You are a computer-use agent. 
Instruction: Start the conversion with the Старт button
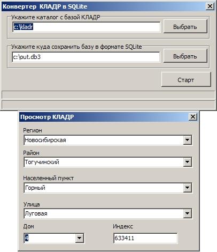pyautogui.click(x=186, y=80)
